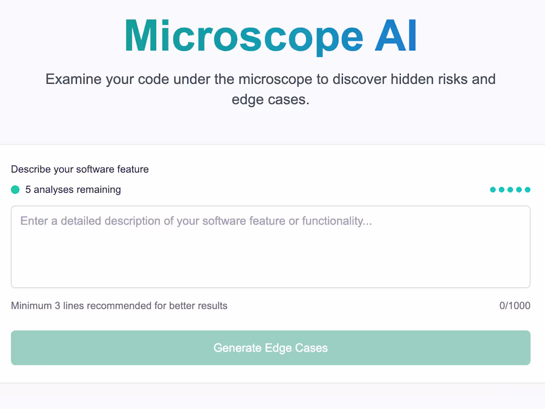Image resolution: width=545 pixels, height=409 pixels.
Task: Click the second teal quota dot
Action: point(501,189)
